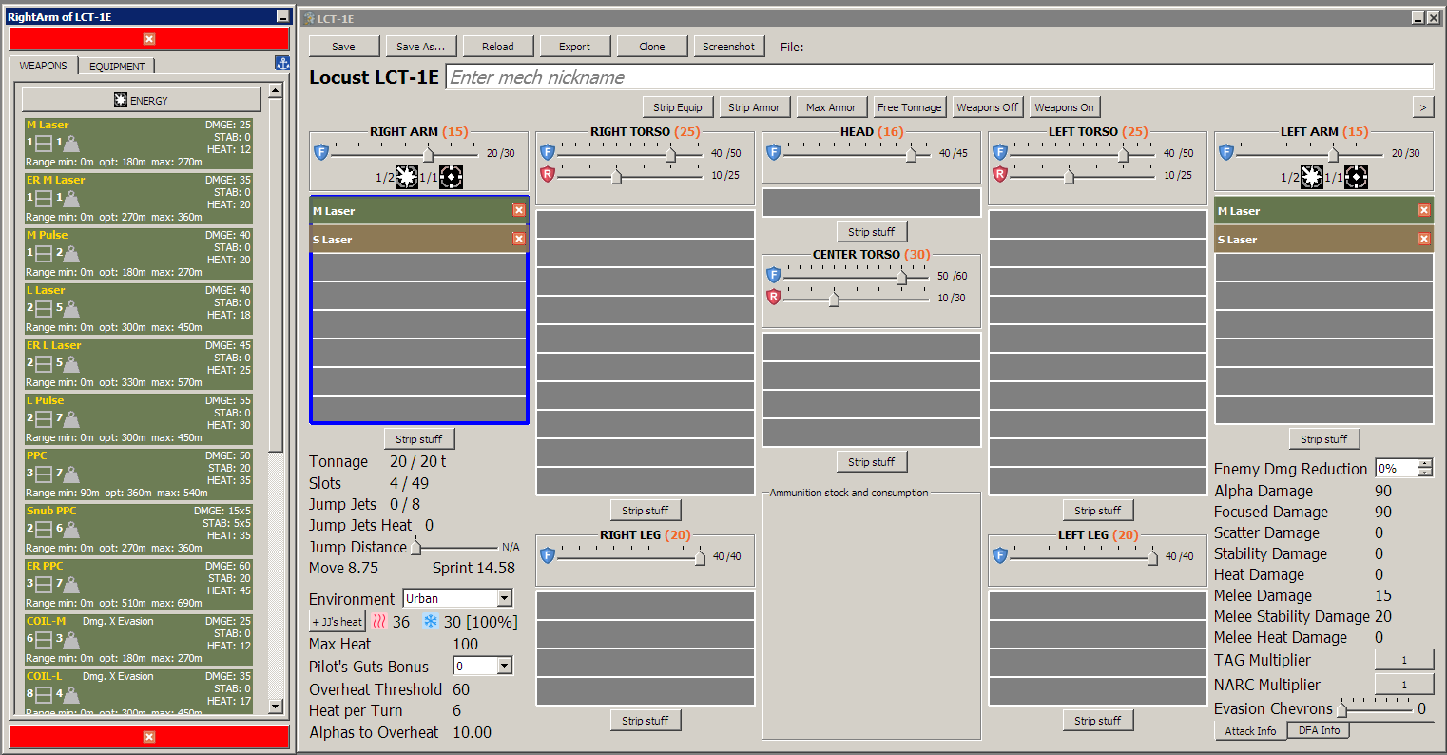Remove the S Laser from the Left Arm
The width and height of the screenshot is (1447, 755).
click(1424, 239)
